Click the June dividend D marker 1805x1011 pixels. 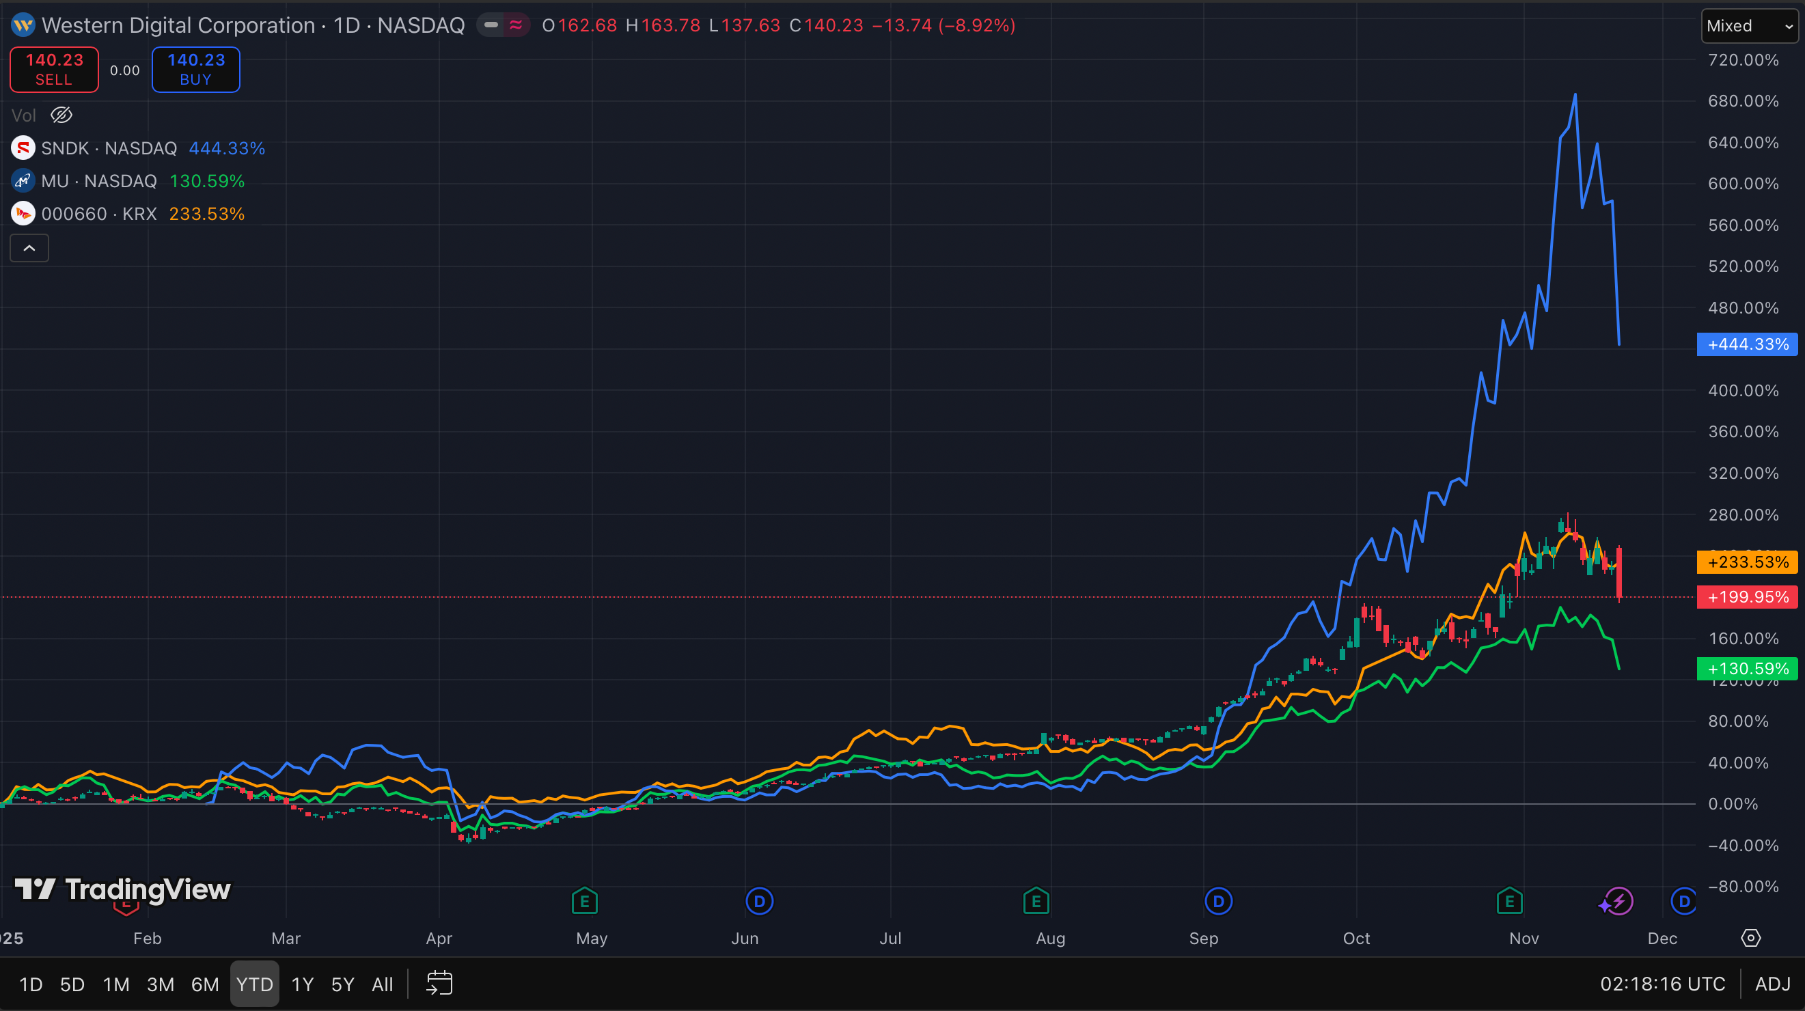[760, 901]
